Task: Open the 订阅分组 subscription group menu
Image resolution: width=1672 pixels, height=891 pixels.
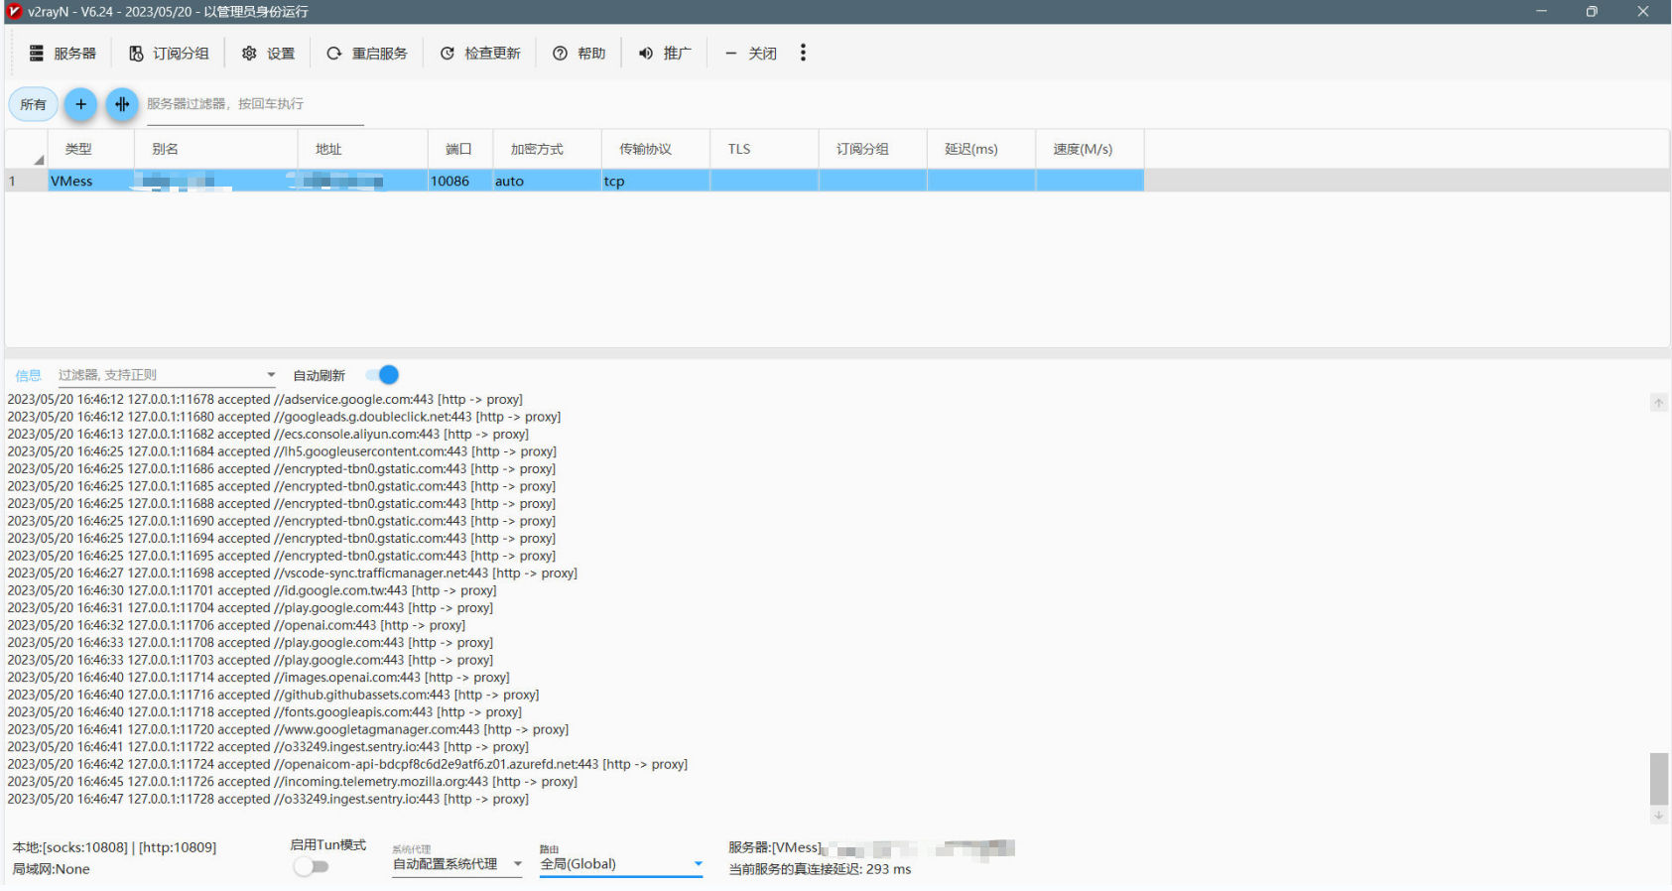Action: point(169,54)
